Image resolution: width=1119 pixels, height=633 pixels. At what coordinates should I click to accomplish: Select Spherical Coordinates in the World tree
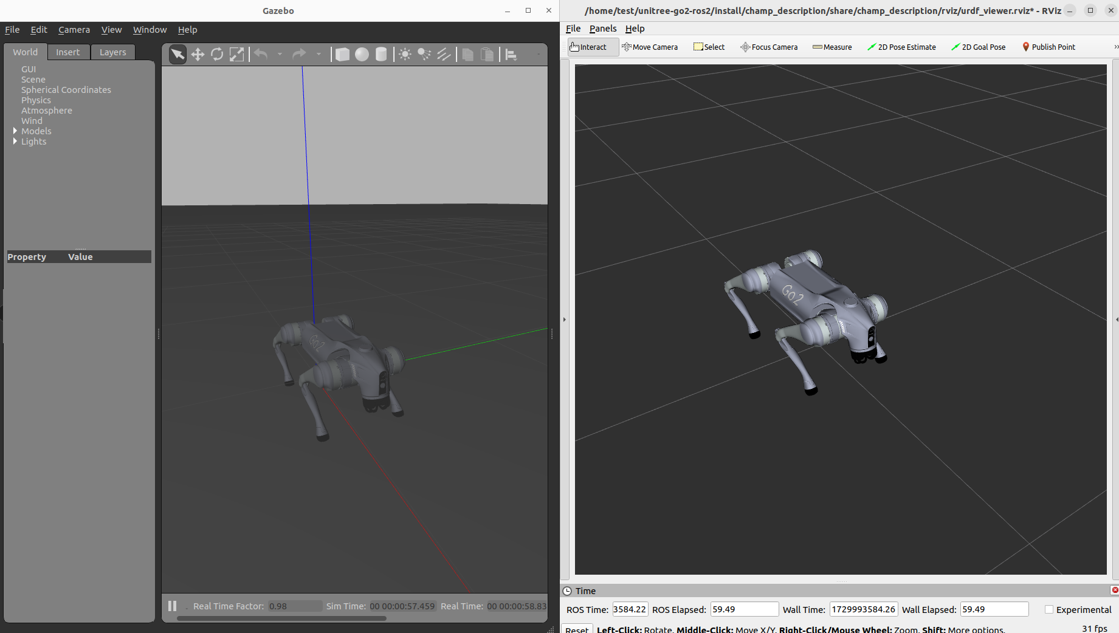66,90
